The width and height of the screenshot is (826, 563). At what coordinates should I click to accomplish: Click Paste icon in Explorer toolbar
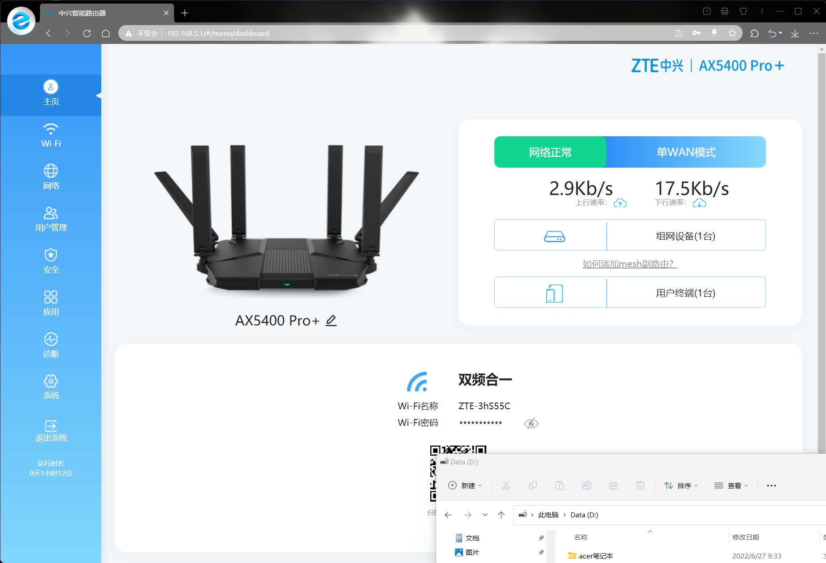(560, 485)
